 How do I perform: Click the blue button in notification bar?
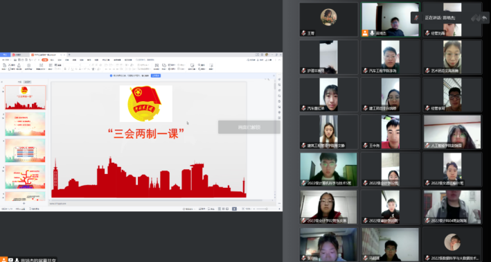coord(156,76)
